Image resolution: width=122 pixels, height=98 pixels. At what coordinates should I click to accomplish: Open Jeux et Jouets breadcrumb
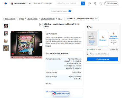pos(32,19)
